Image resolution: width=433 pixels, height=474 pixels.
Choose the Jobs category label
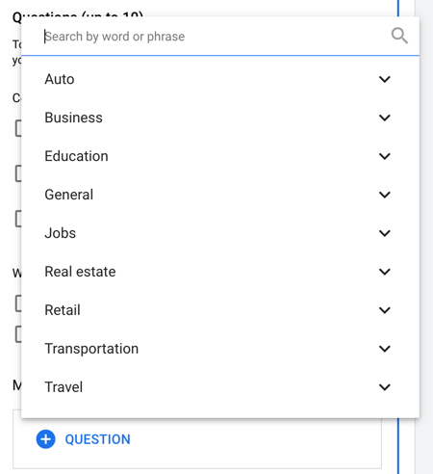(61, 233)
